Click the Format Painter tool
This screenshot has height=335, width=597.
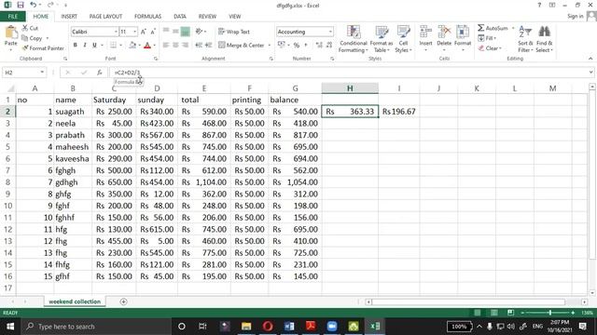[43, 48]
